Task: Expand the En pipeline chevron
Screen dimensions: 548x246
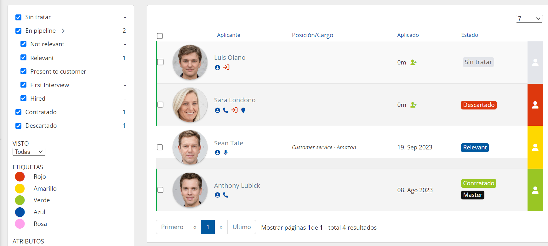Action: (x=63, y=31)
